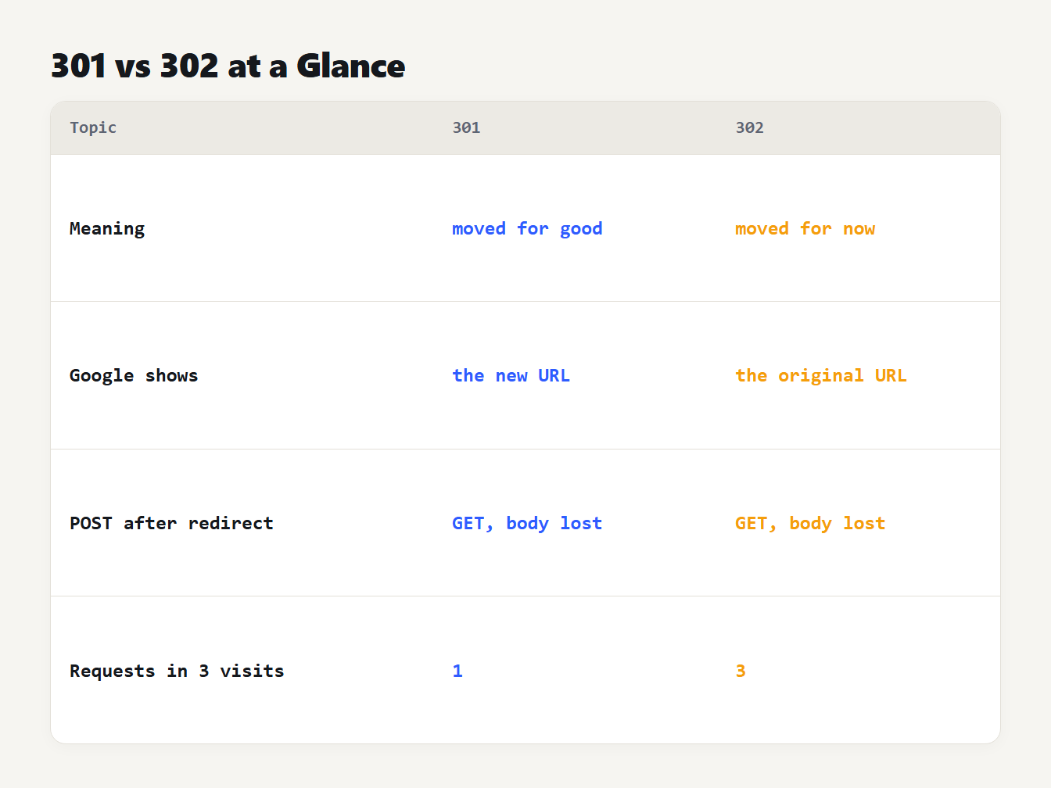Select the "Google shows" row label

click(134, 375)
